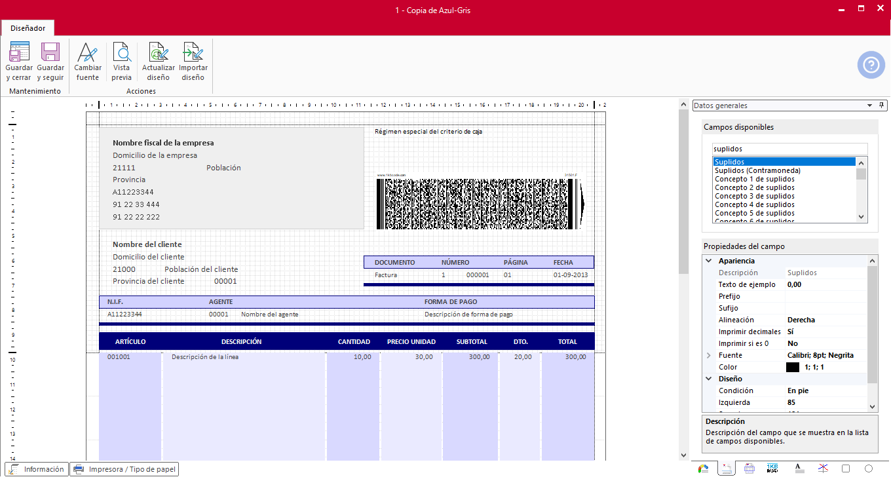Select Nombre fiscal de la empresa field

pos(163,143)
